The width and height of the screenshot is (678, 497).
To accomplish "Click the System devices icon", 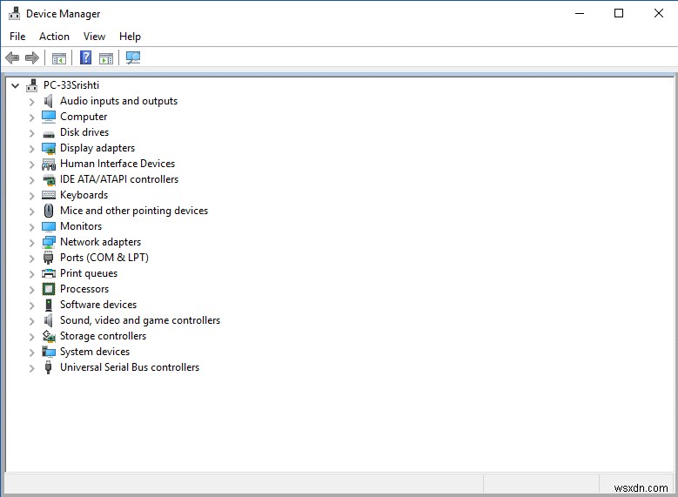I will pos(49,352).
